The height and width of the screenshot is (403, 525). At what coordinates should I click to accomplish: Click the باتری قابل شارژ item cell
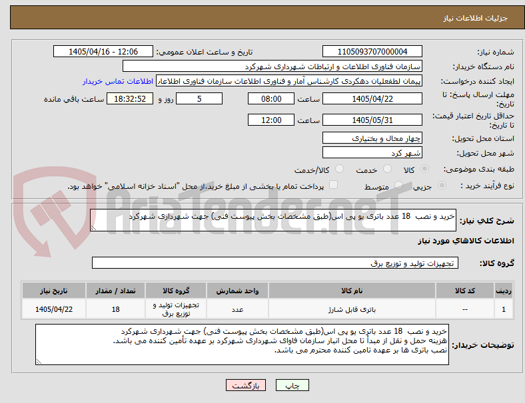coord(352,309)
